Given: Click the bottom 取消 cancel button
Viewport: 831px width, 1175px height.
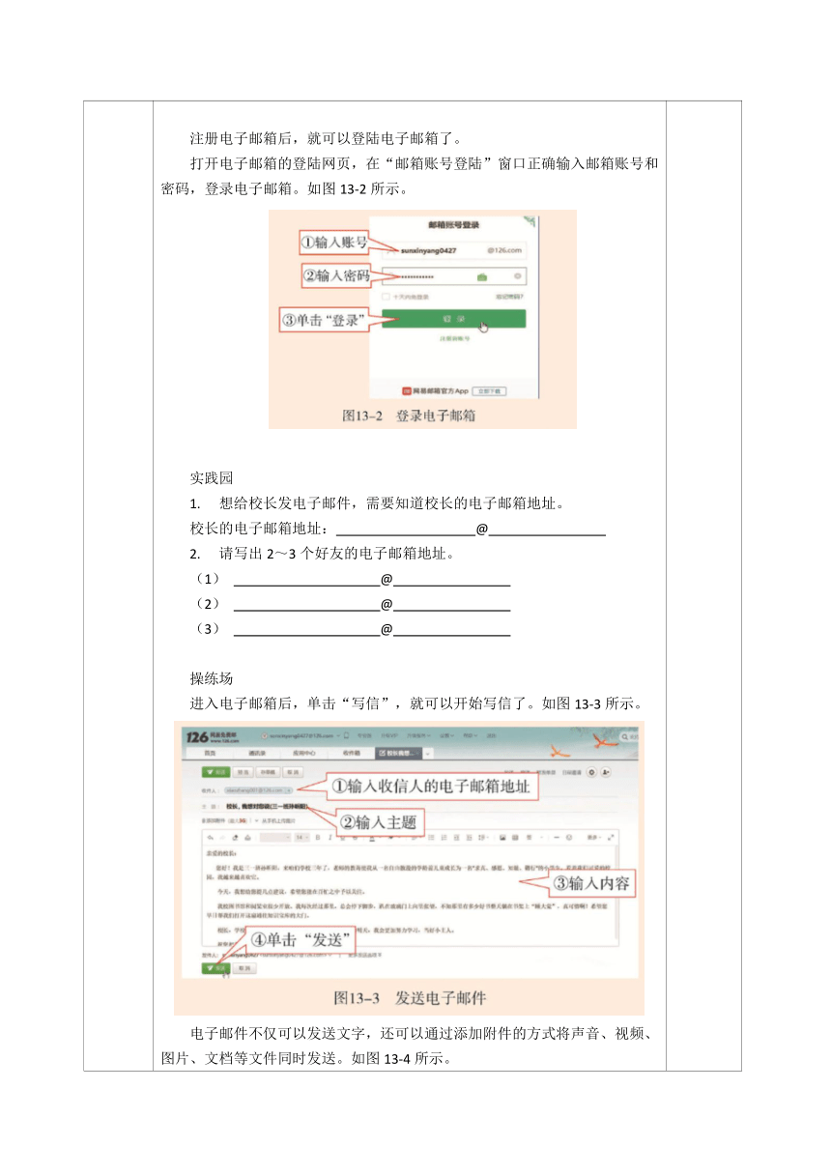Looking at the screenshot, I should [x=244, y=968].
